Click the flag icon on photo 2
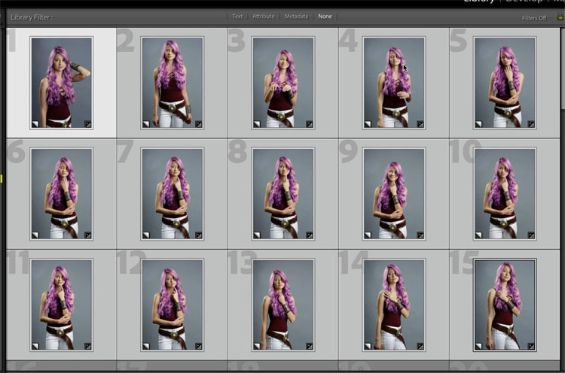Screen dimensions: 565x373 tap(146, 124)
